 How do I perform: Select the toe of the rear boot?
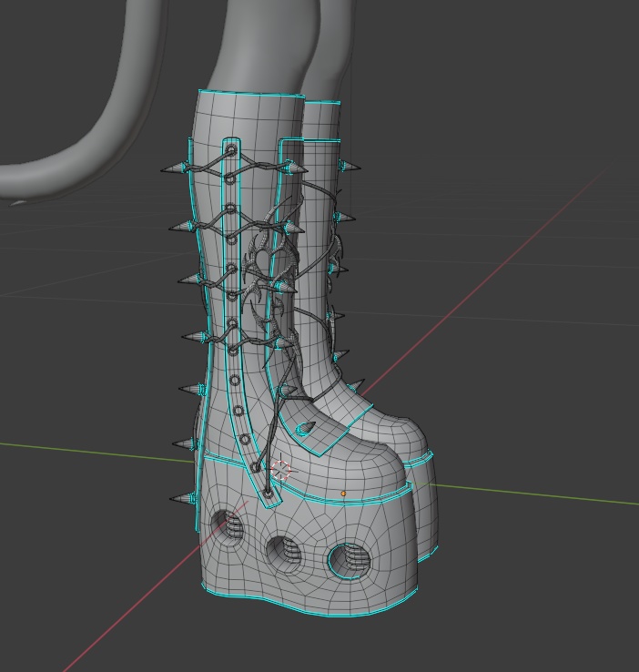point(401,431)
